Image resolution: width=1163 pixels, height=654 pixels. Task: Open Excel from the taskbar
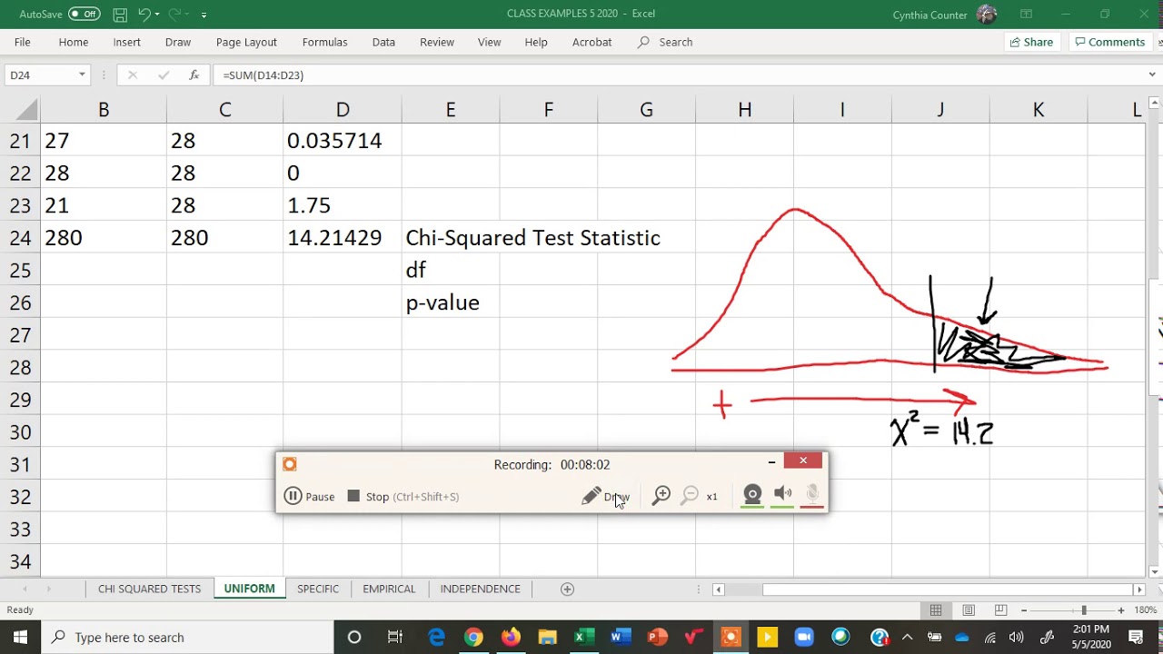coord(583,637)
